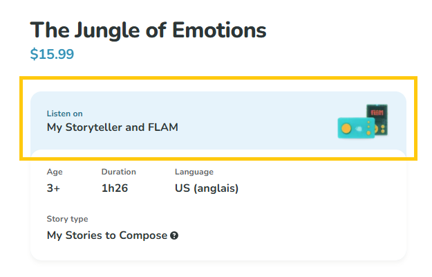The image size is (432, 277).
Task: Click the teal My Storyteller device image
Action: (x=356, y=128)
